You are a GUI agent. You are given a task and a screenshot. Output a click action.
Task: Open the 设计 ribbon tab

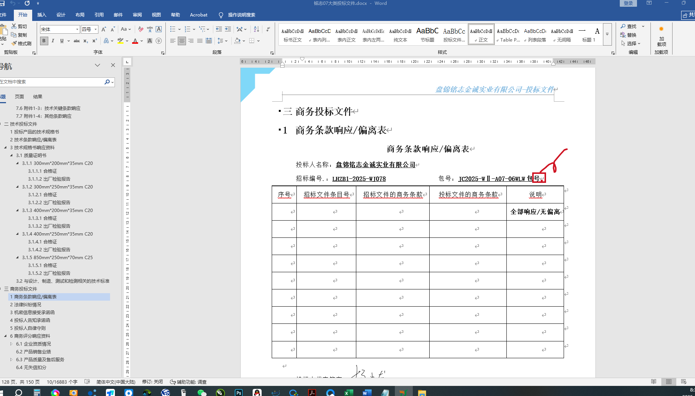click(x=61, y=15)
